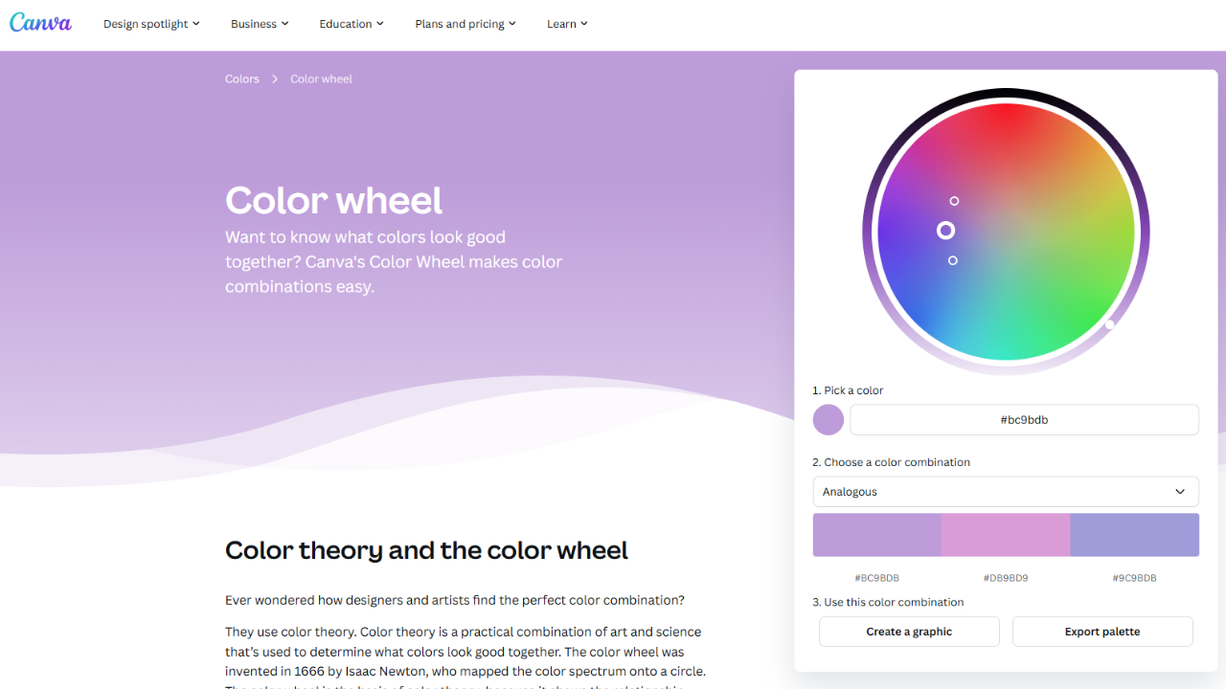The image size is (1226, 689).
Task: Click the '3. Use this color combination' label
Action: pyautogui.click(x=888, y=603)
